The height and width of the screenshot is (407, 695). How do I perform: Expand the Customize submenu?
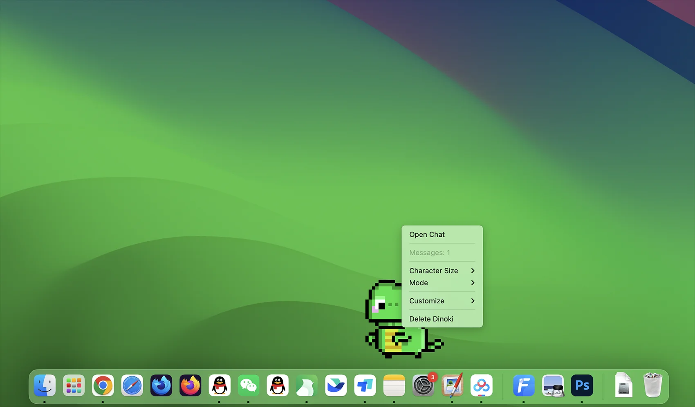click(442, 301)
